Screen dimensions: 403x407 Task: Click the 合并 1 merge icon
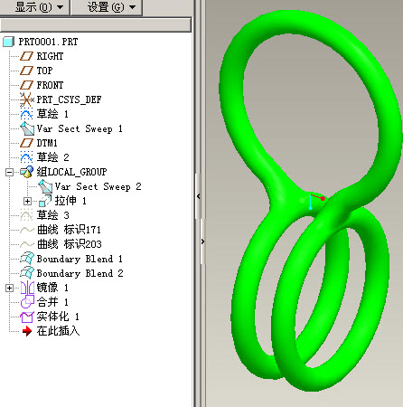27,302
